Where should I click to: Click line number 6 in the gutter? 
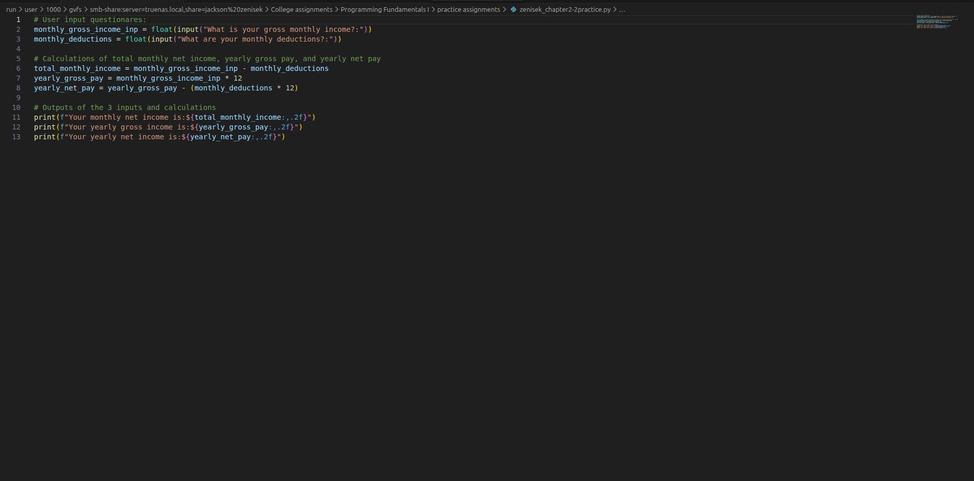coord(18,68)
